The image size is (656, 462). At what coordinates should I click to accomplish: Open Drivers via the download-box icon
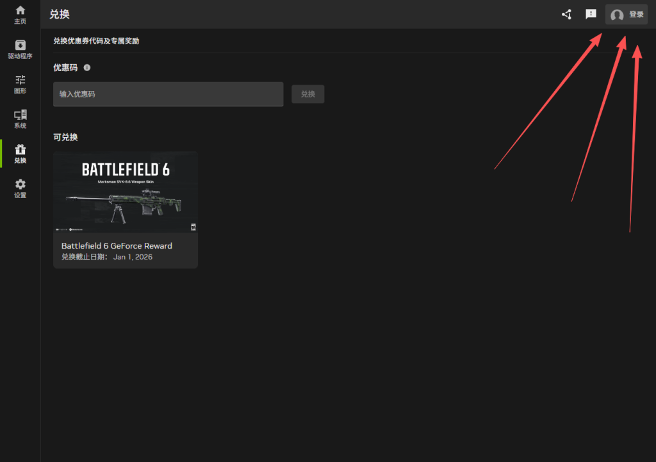[20, 45]
